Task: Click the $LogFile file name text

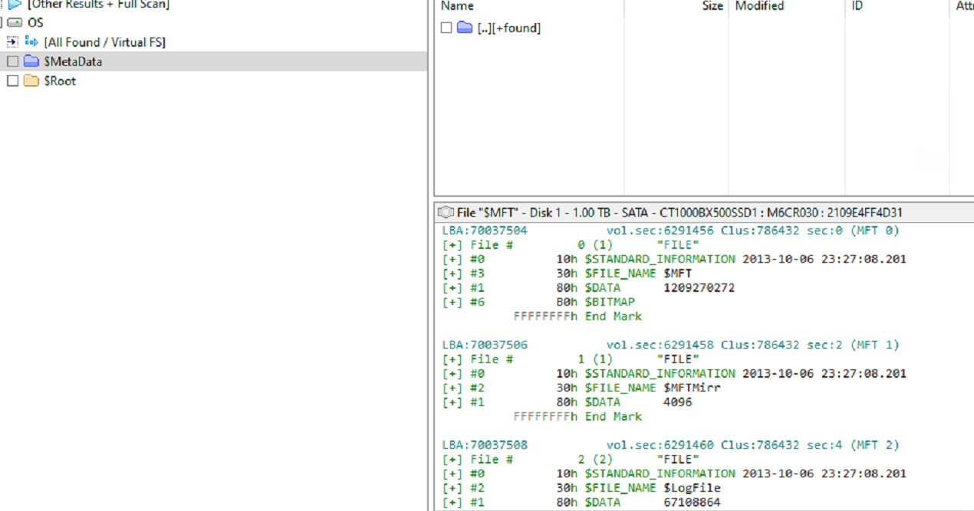Action: tap(692, 488)
